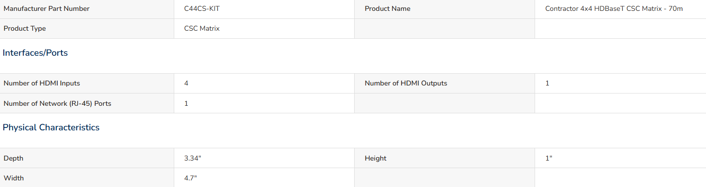The width and height of the screenshot is (706, 187).
Task: Select the height value 1"
Action: click(x=549, y=158)
